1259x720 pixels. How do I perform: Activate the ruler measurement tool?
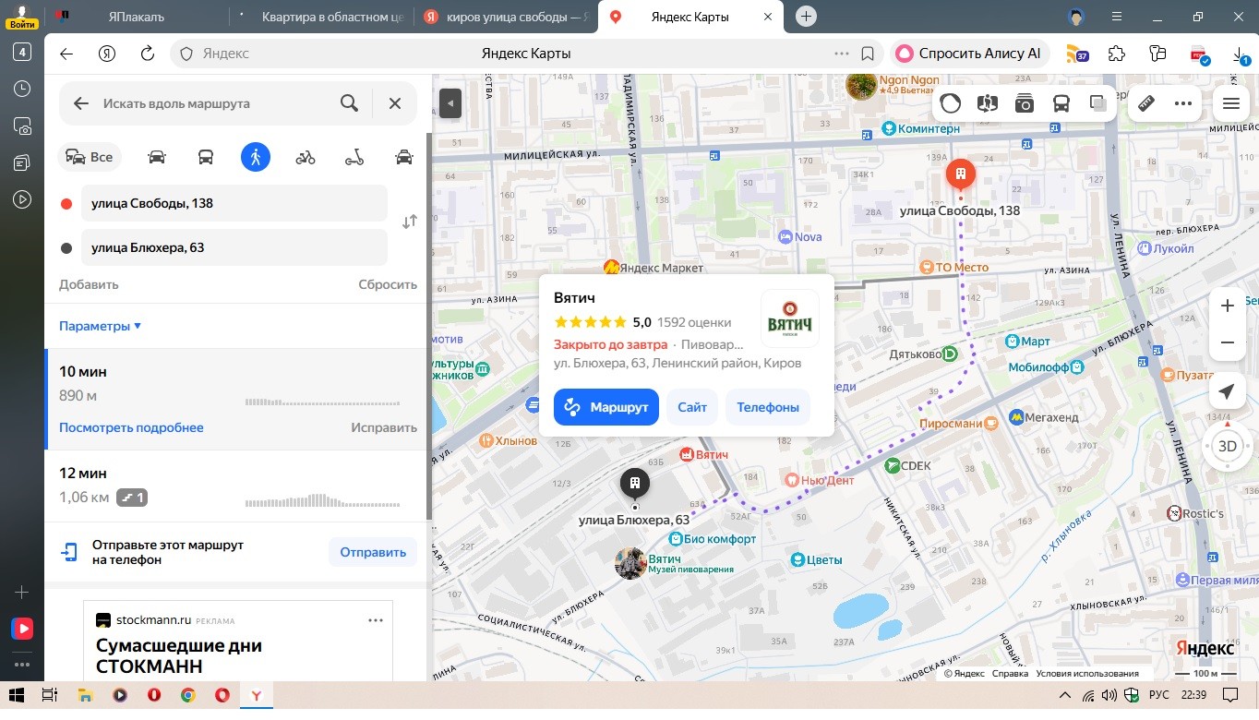pyautogui.click(x=1146, y=103)
